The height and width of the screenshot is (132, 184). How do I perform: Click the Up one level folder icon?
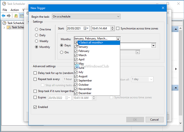click(16, 16)
